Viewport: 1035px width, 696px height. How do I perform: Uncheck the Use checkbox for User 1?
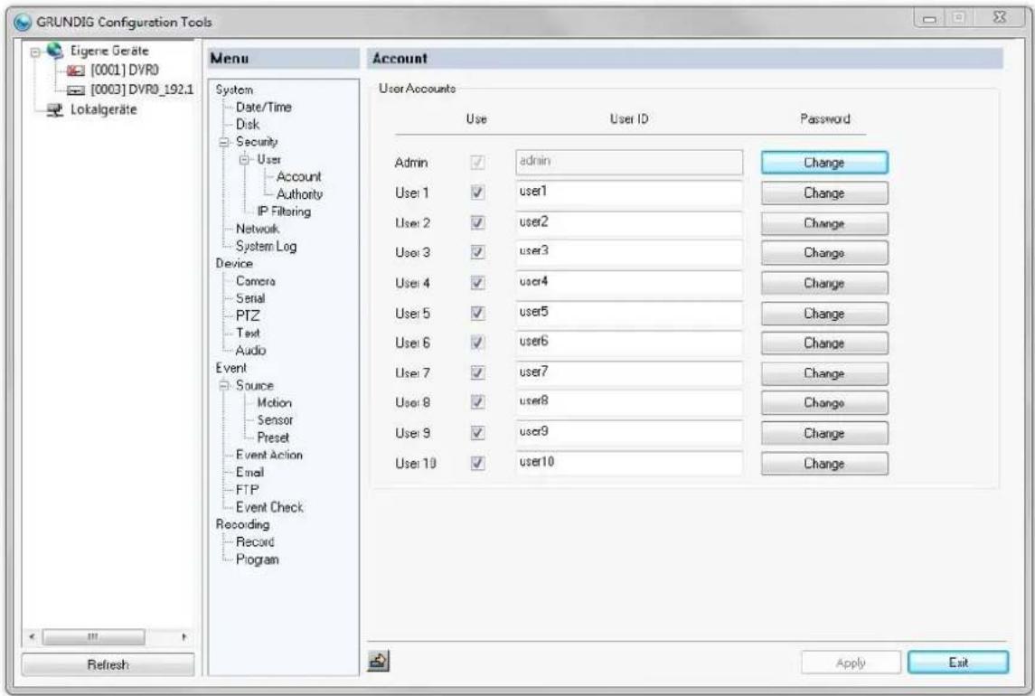(477, 193)
